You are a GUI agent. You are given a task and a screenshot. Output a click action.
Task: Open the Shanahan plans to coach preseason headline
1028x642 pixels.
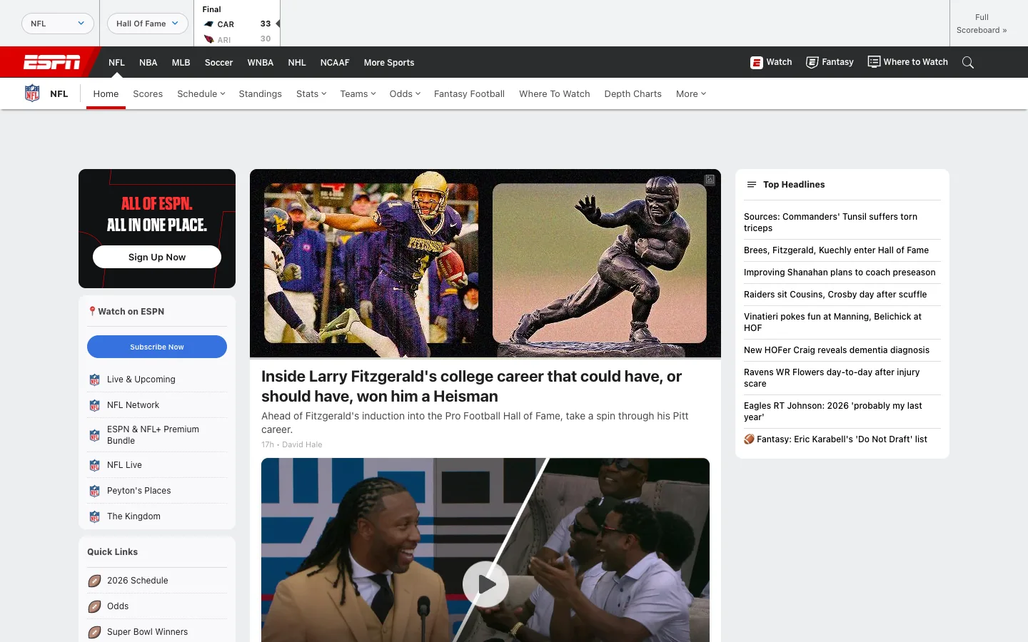pyautogui.click(x=840, y=272)
